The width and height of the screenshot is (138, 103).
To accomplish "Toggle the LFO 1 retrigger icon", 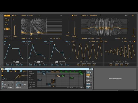I will click(101, 41).
